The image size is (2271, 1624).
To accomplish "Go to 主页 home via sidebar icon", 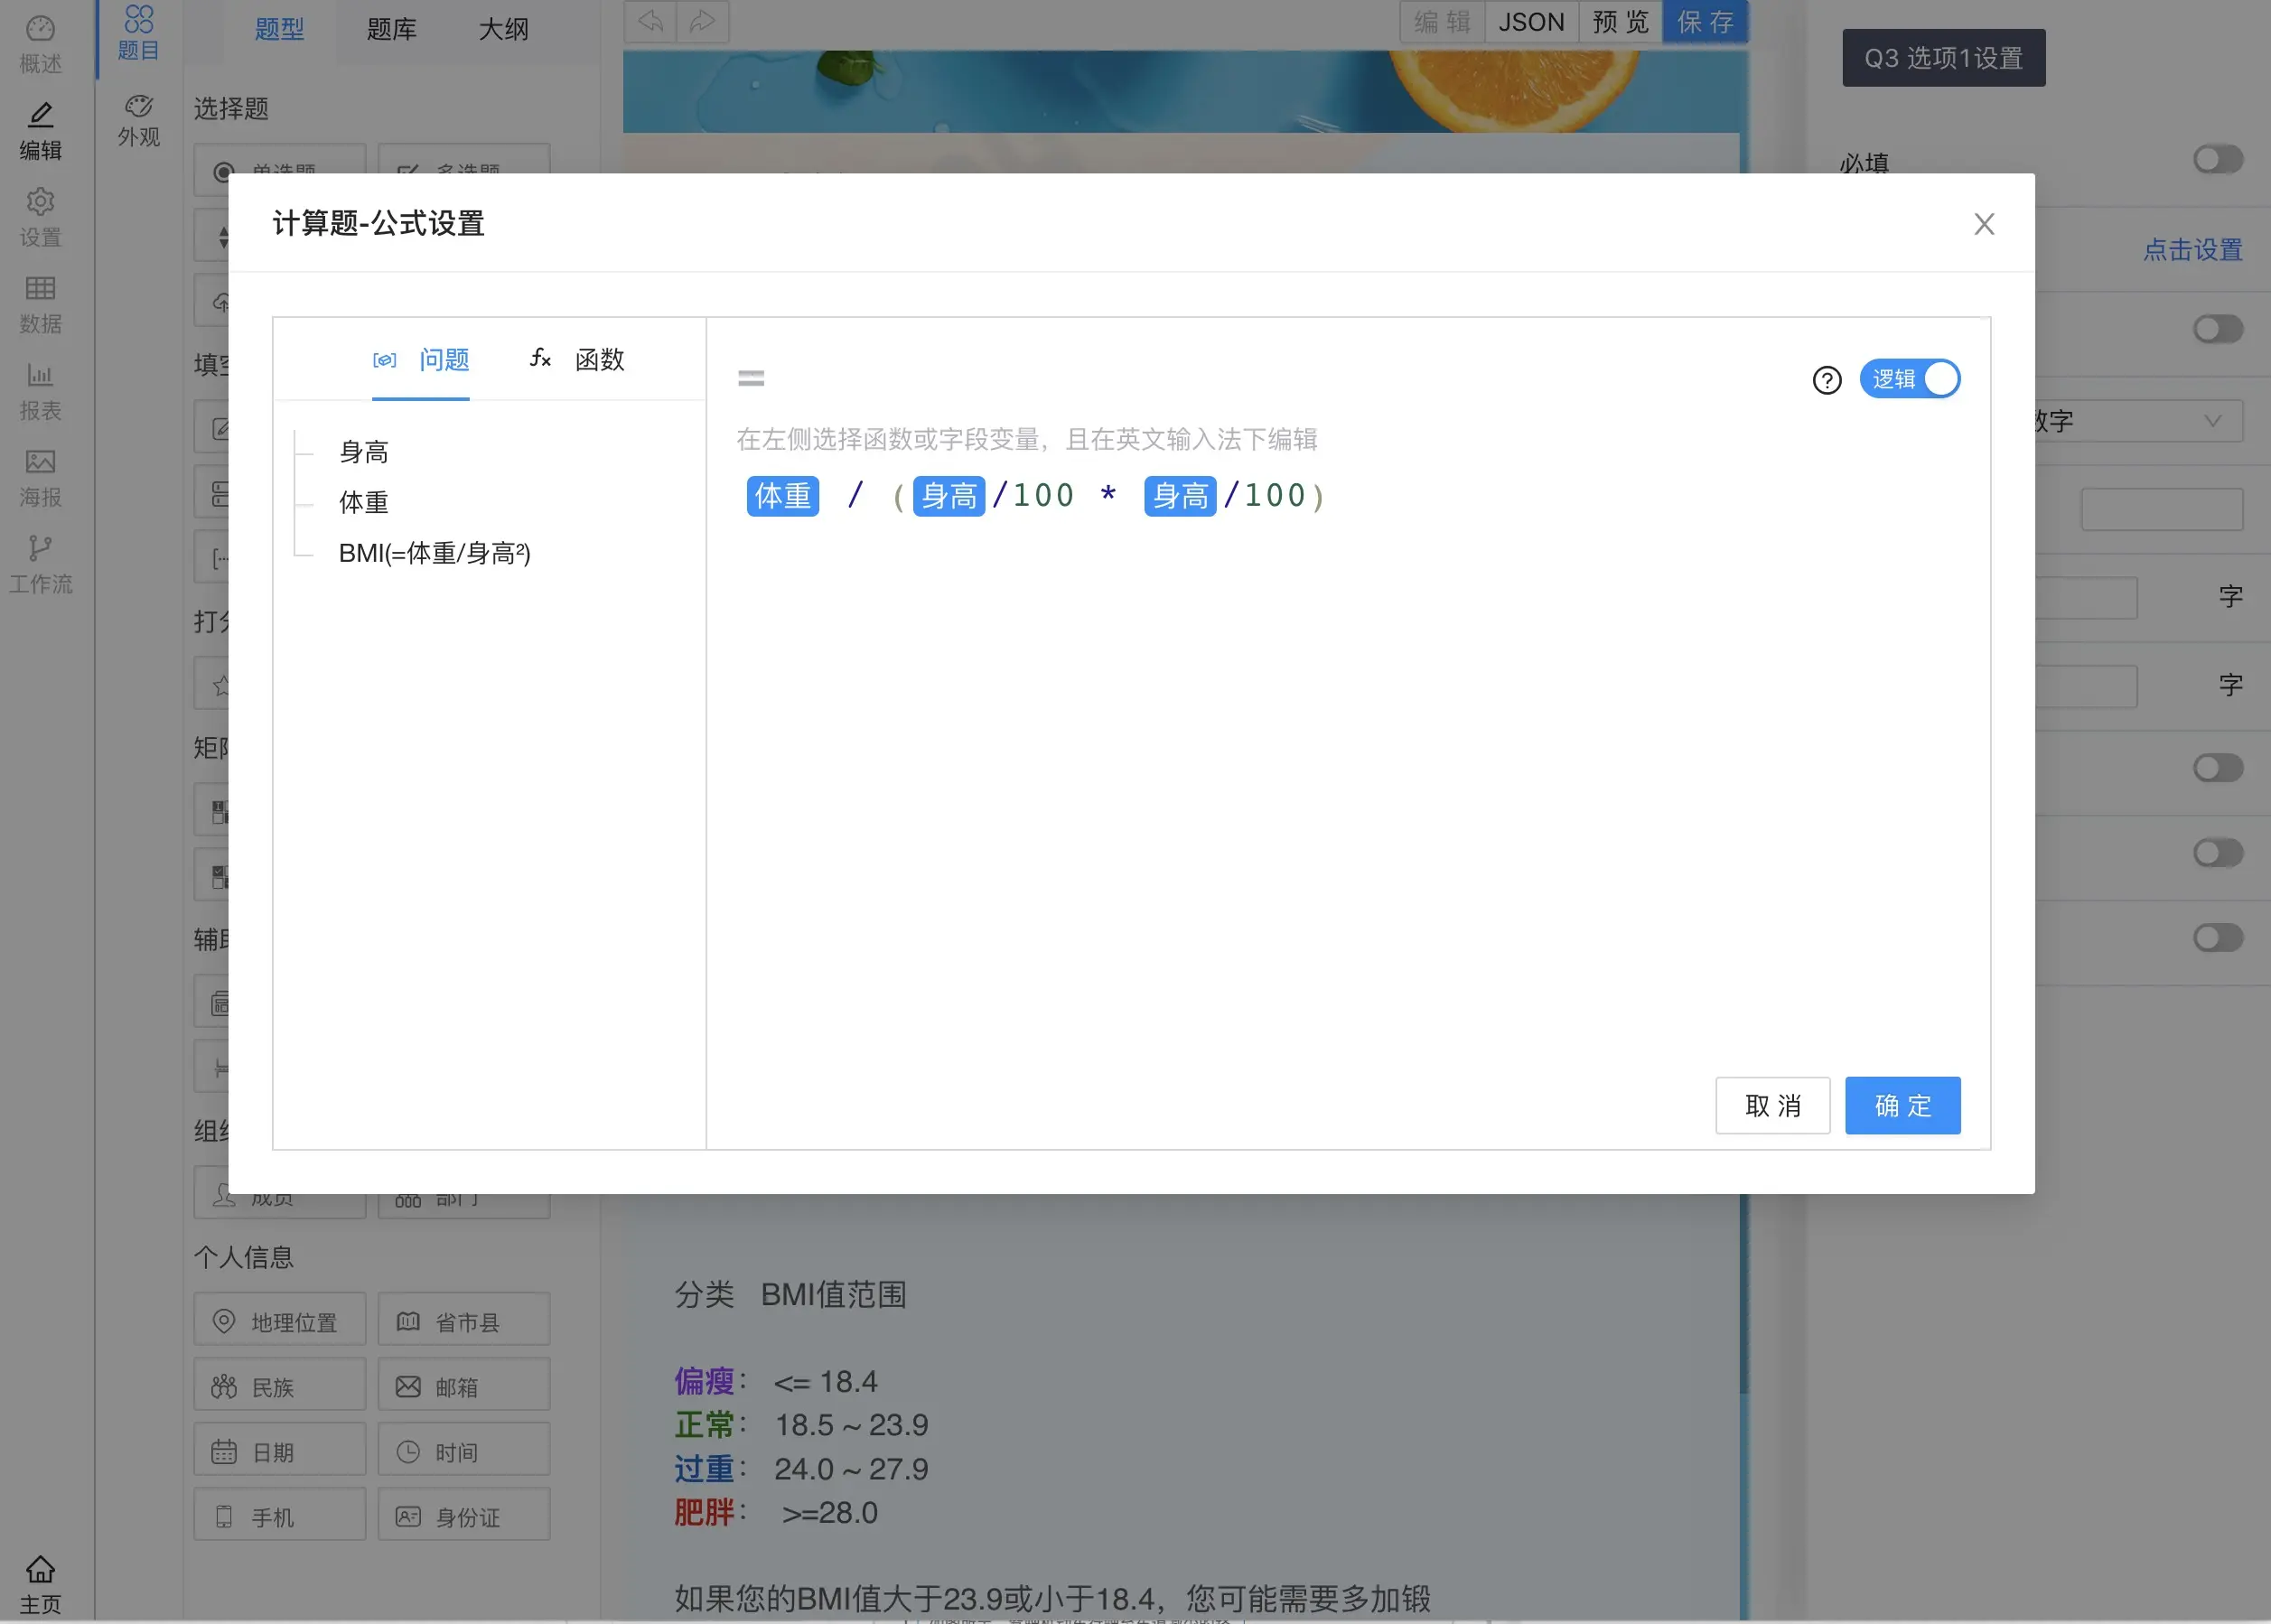I will click(40, 1578).
